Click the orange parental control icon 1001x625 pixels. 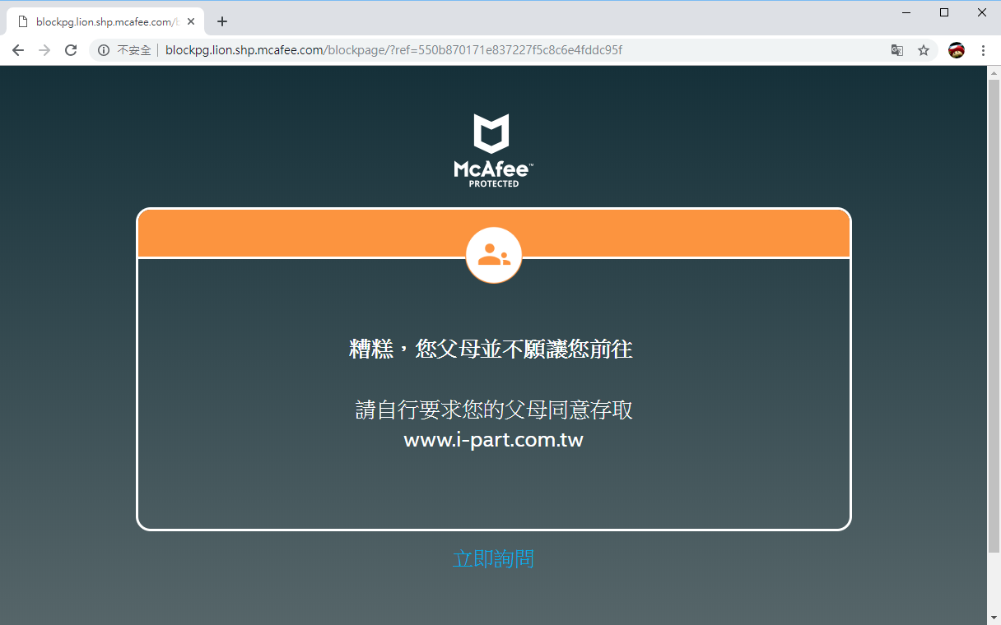(x=493, y=255)
